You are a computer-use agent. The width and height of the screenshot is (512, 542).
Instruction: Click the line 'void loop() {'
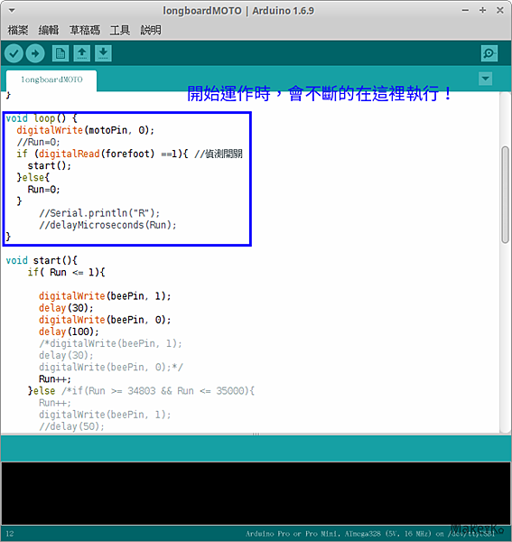(x=42, y=118)
